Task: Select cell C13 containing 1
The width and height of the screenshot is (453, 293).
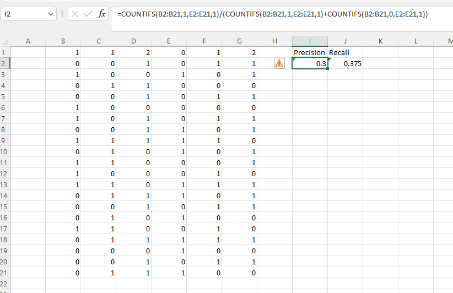Action: tap(99, 185)
